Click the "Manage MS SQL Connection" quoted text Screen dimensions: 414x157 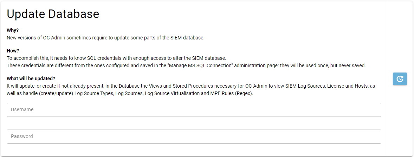(x=202, y=65)
